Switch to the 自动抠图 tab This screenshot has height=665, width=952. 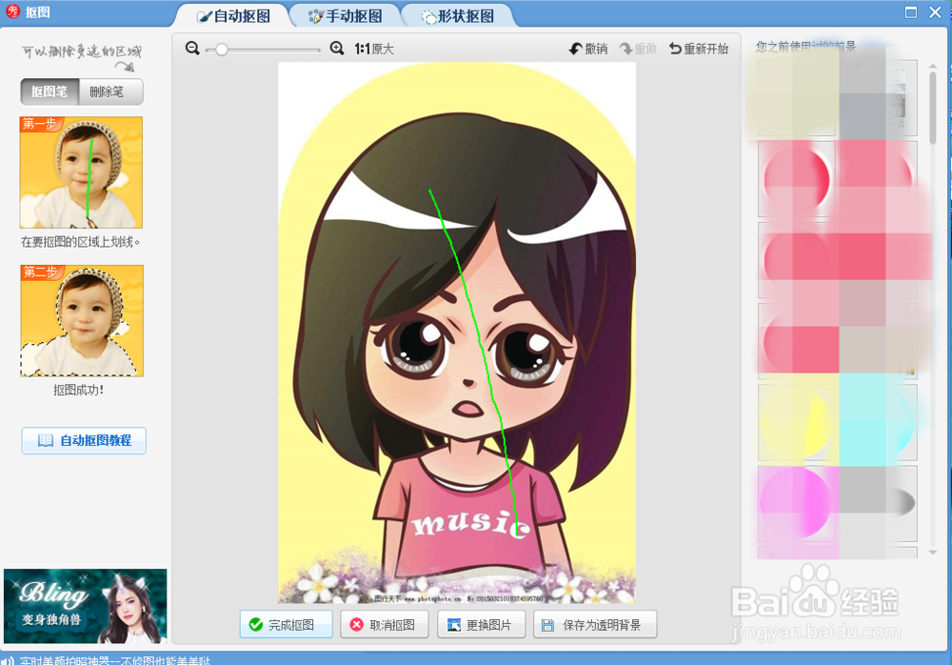tap(234, 16)
